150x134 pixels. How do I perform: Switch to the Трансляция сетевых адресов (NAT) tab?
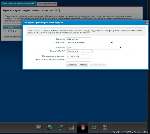tap(19, 3)
